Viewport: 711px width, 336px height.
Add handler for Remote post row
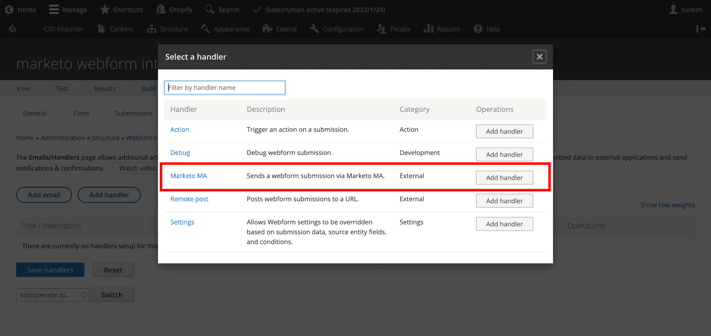(x=505, y=201)
